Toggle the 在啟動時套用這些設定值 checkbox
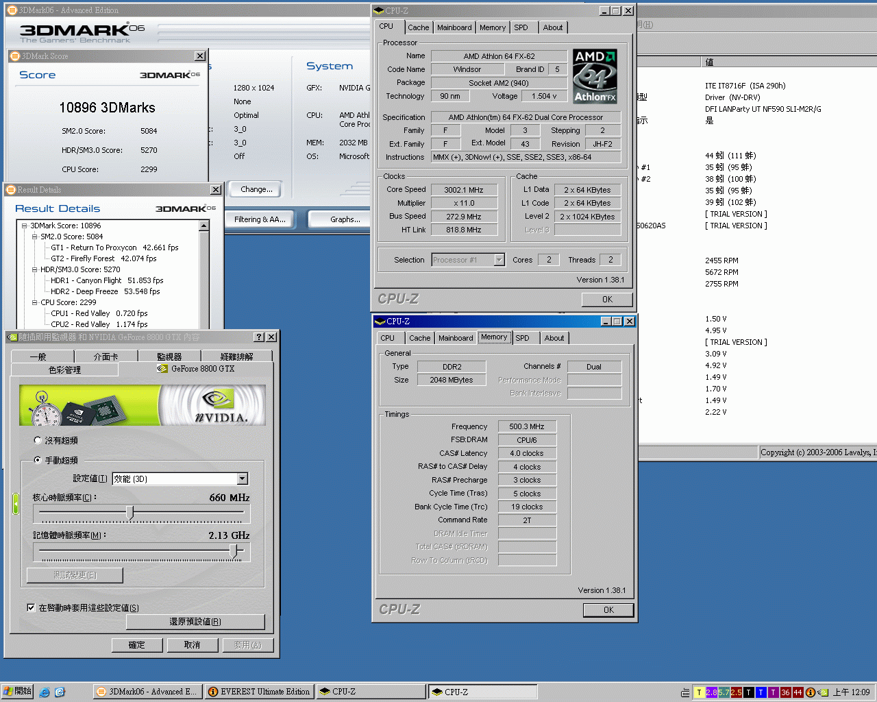The width and height of the screenshot is (877, 702). coord(31,607)
